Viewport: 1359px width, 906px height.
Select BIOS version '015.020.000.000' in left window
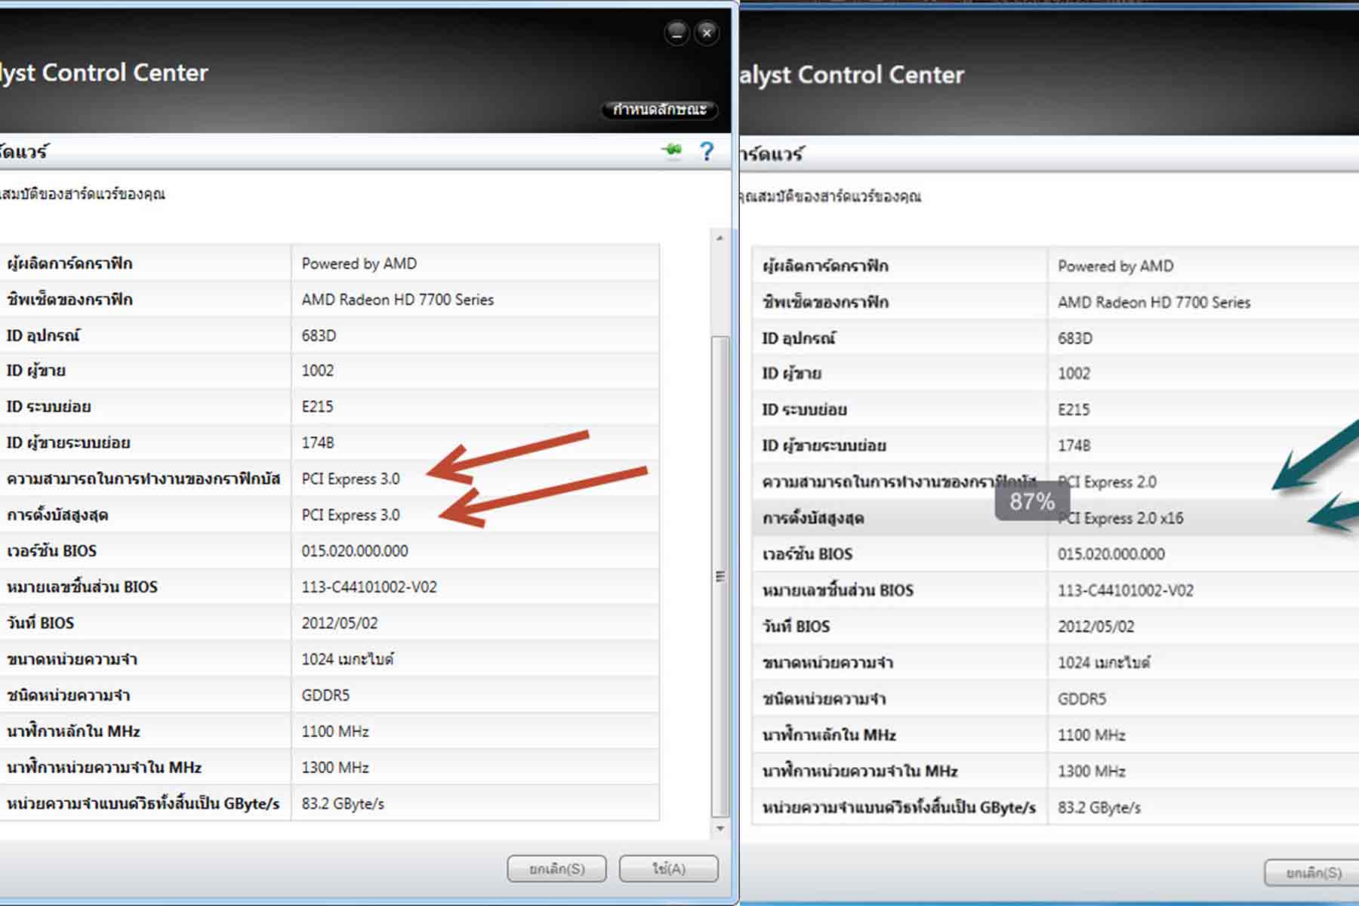point(355,551)
